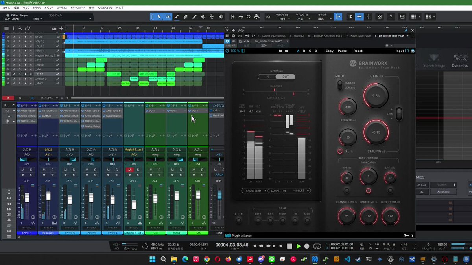
Task: Click the plus icon in plugin header
Action: tap(233, 30)
